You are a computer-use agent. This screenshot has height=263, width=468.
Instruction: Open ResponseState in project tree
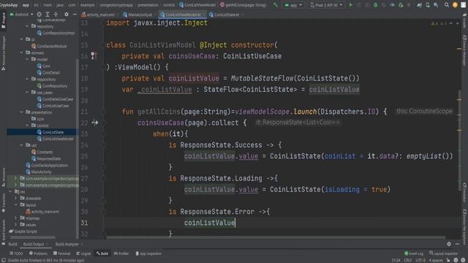(48, 159)
